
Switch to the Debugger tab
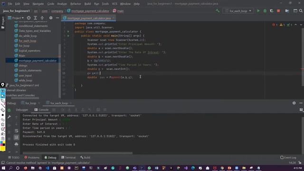point(22,110)
